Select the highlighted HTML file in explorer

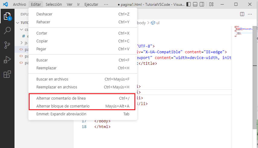(21, 49)
